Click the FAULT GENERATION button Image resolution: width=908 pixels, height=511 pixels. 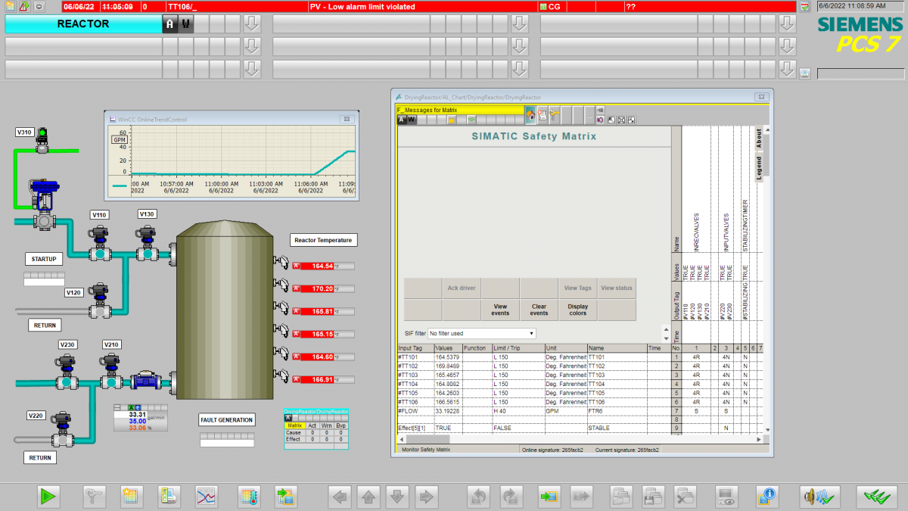[227, 419]
